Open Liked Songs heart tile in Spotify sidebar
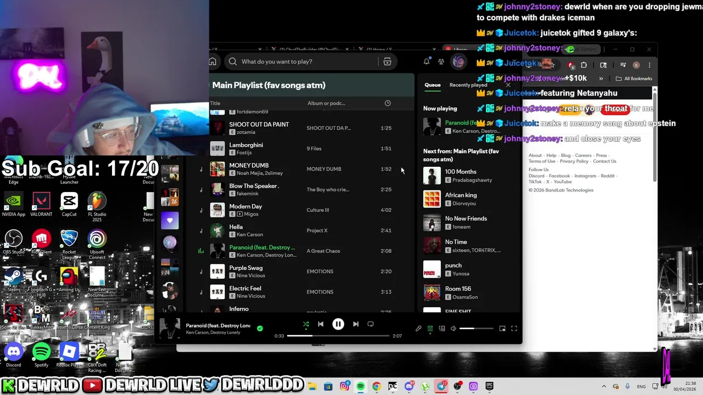This screenshot has width=703, height=395. (x=170, y=221)
